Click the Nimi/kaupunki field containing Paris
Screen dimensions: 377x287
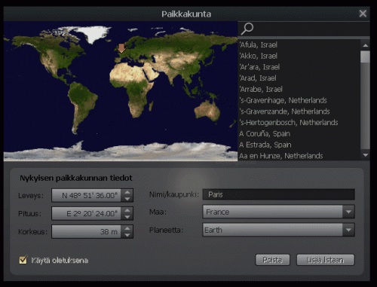click(278, 194)
